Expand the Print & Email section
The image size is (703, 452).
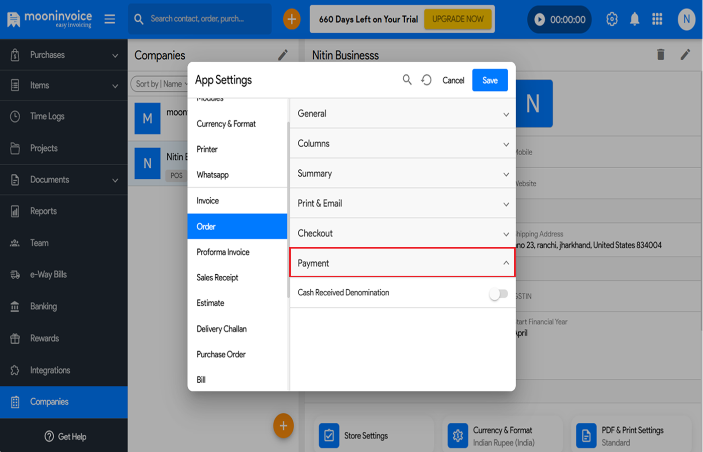[403, 203]
